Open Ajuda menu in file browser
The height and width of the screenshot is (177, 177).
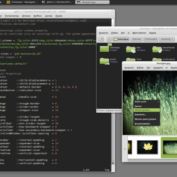click(152, 33)
